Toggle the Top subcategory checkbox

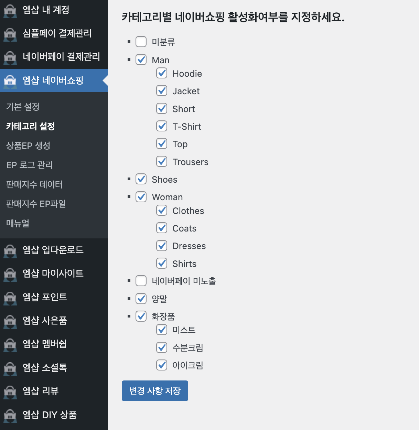pyautogui.click(x=162, y=143)
